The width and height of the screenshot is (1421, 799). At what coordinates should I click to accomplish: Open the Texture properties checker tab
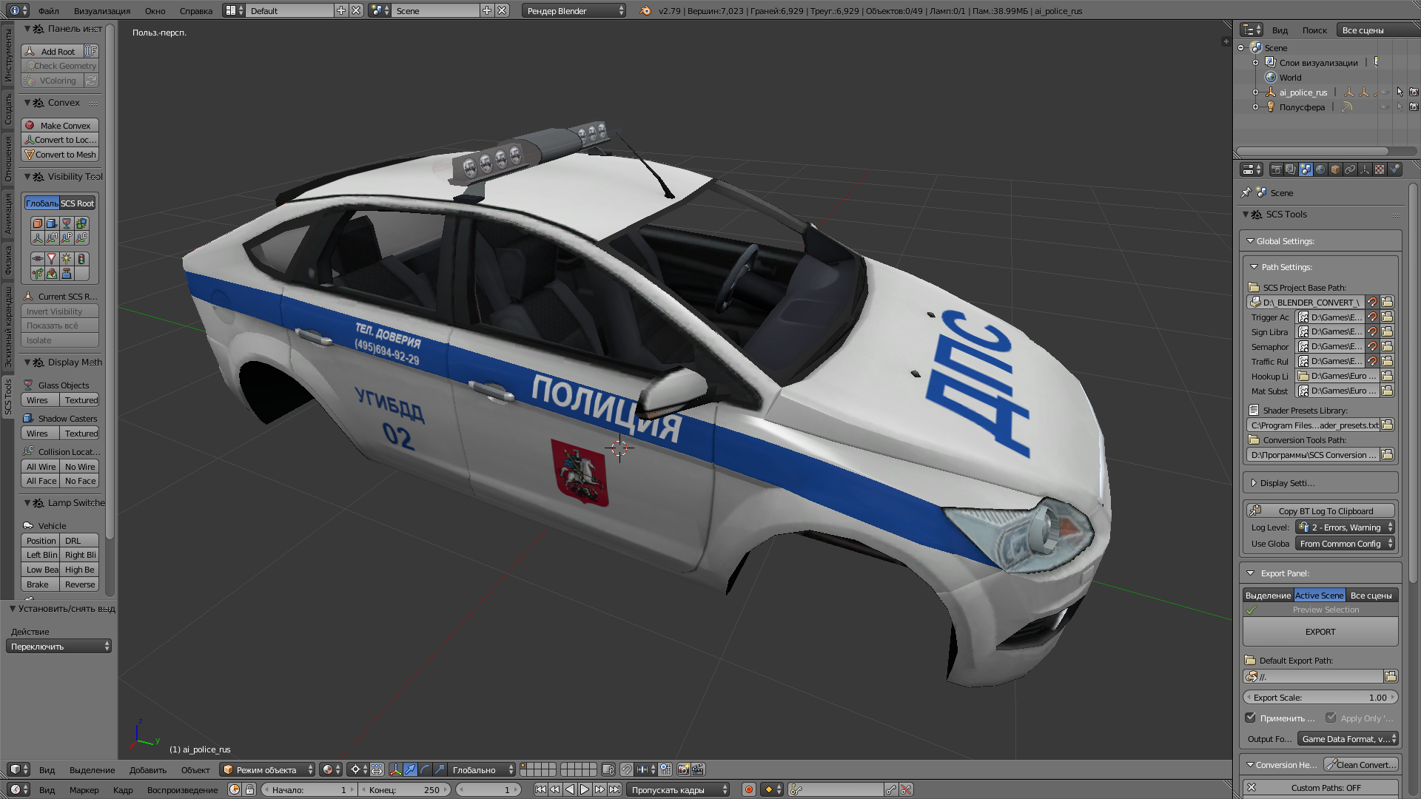(x=1380, y=169)
